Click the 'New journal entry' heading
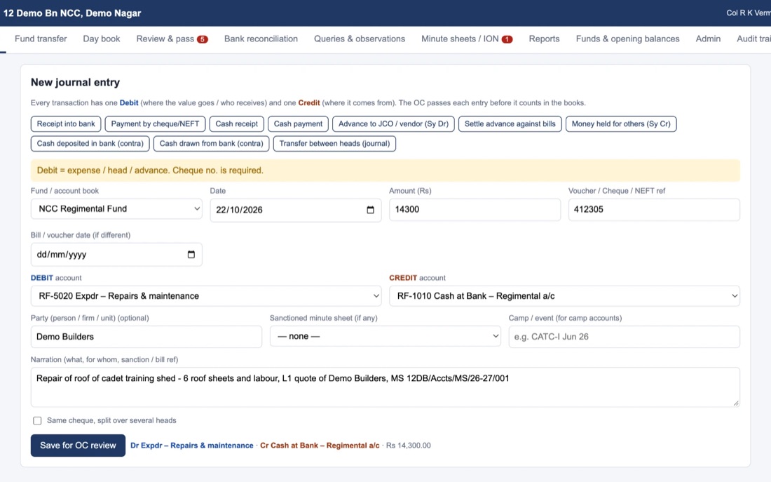 (75, 82)
